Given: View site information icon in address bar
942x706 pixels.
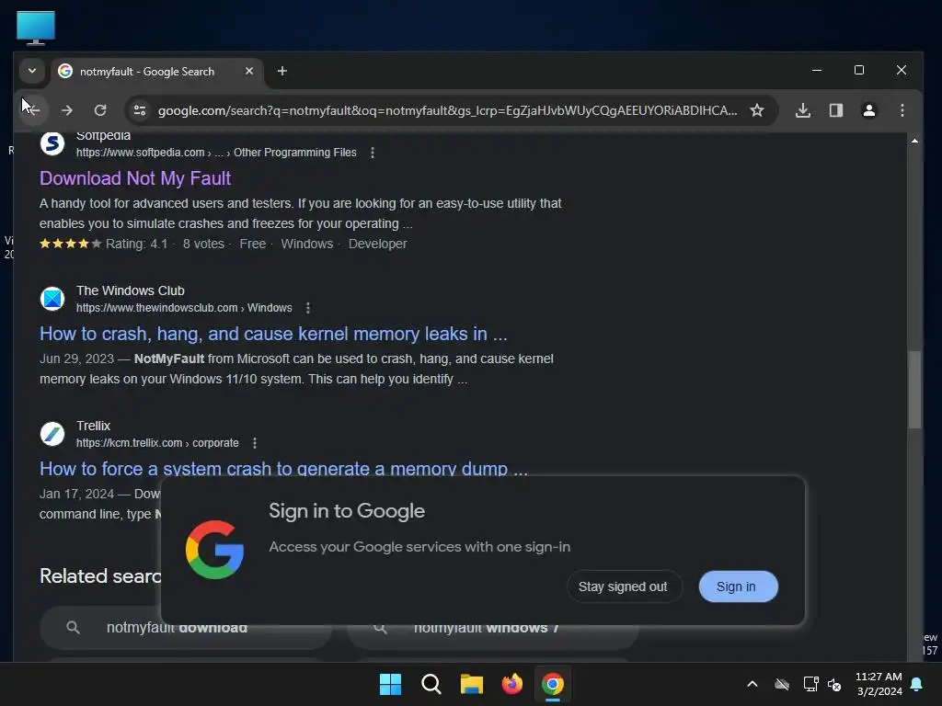Looking at the screenshot, I should click(140, 110).
